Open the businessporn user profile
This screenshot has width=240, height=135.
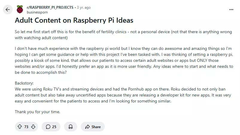point(37,12)
